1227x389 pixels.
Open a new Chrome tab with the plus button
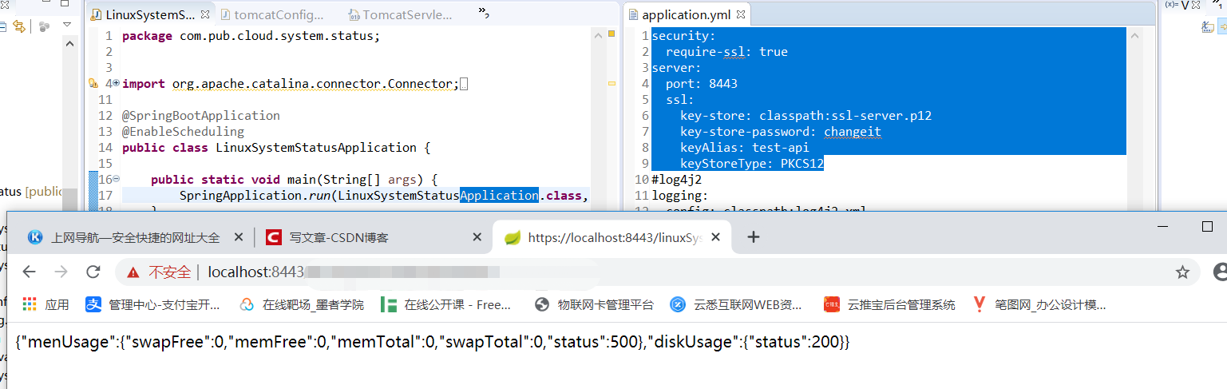click(x=753, y=236)
